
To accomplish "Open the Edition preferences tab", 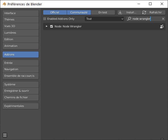I will (x=21, y=39).
